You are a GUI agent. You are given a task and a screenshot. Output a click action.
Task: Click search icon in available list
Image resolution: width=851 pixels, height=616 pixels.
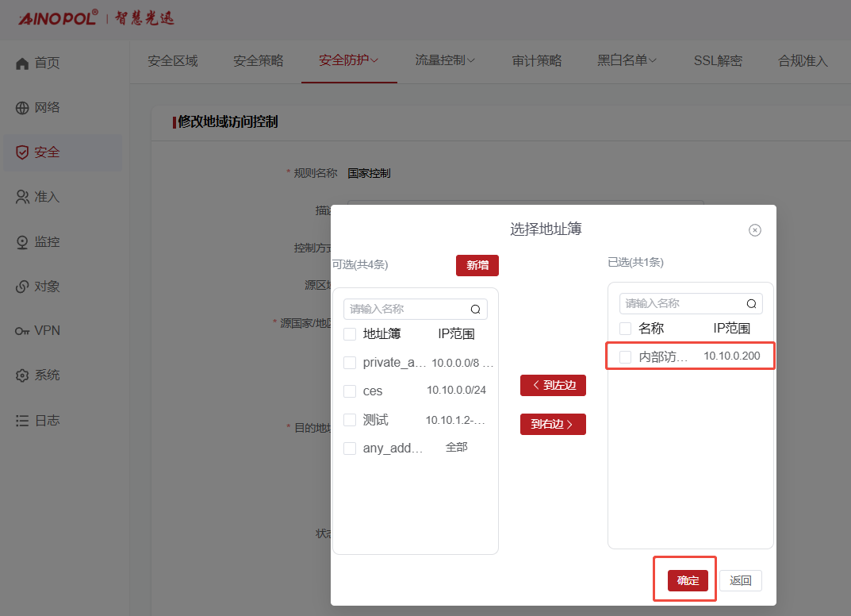(475, 309)
